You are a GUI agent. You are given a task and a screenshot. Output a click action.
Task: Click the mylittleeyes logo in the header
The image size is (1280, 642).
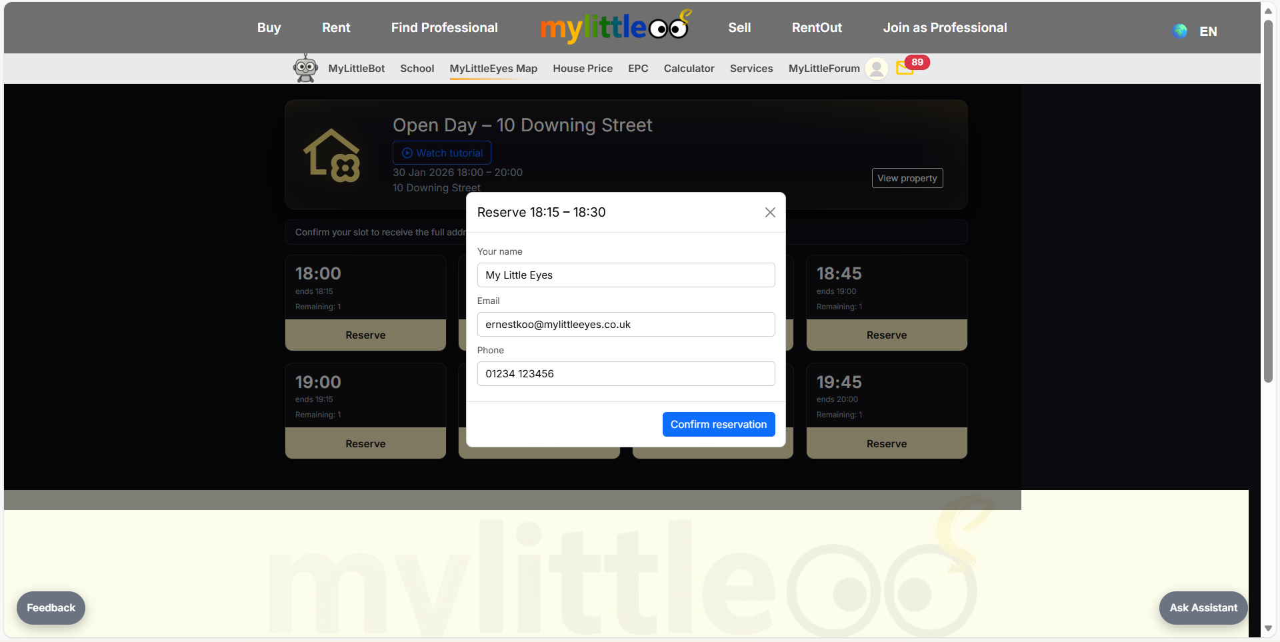(x=615, y=27)
